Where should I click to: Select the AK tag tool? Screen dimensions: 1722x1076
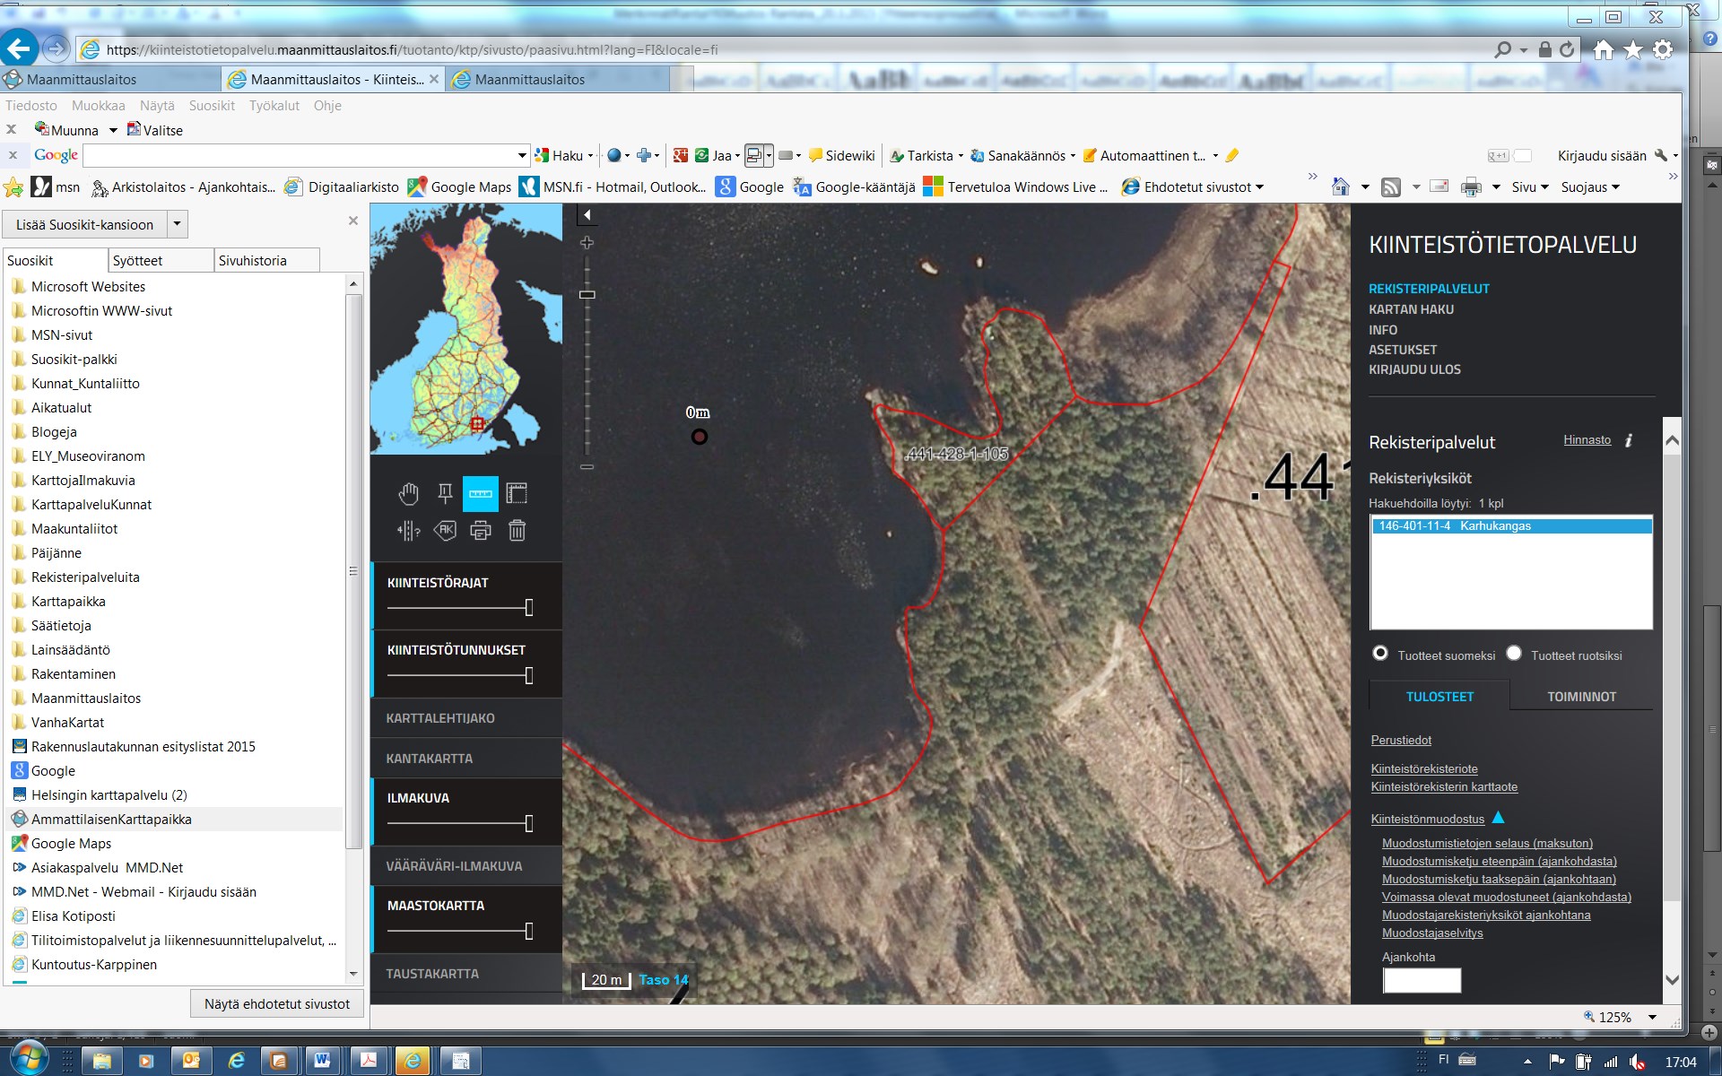[x=445, y=530]
